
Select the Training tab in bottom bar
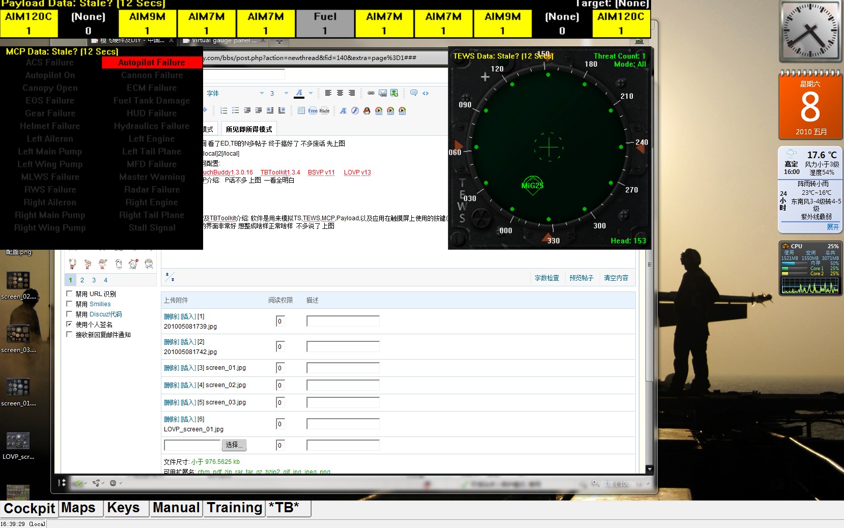click(x=235, y=508)
